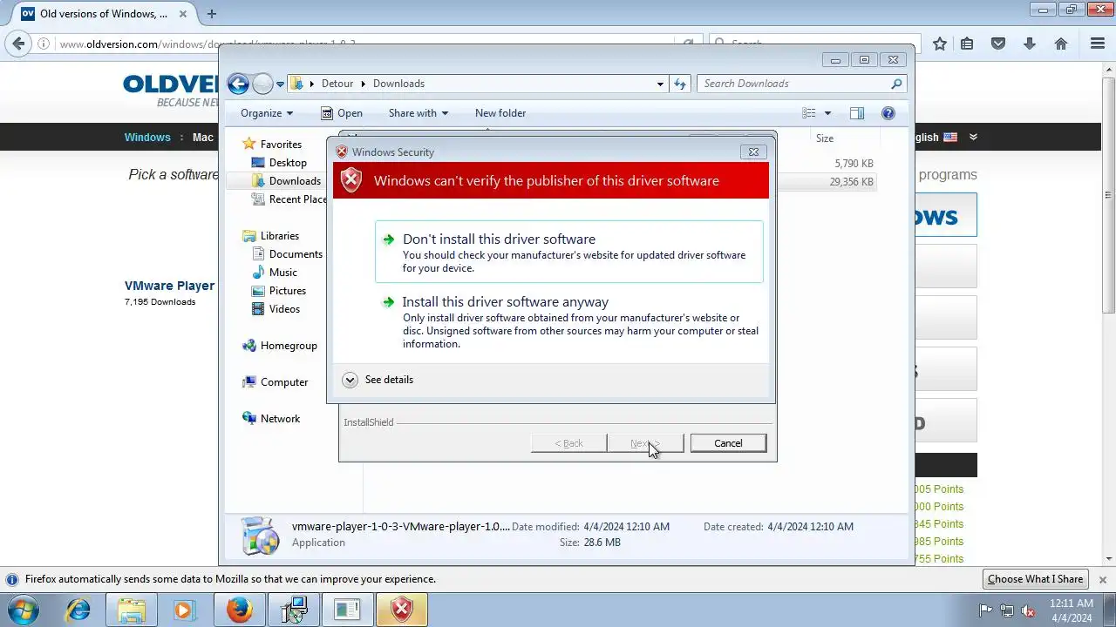Change the view with the view icon
Screen dimensions: 1116x627
[x=809, y=113]
